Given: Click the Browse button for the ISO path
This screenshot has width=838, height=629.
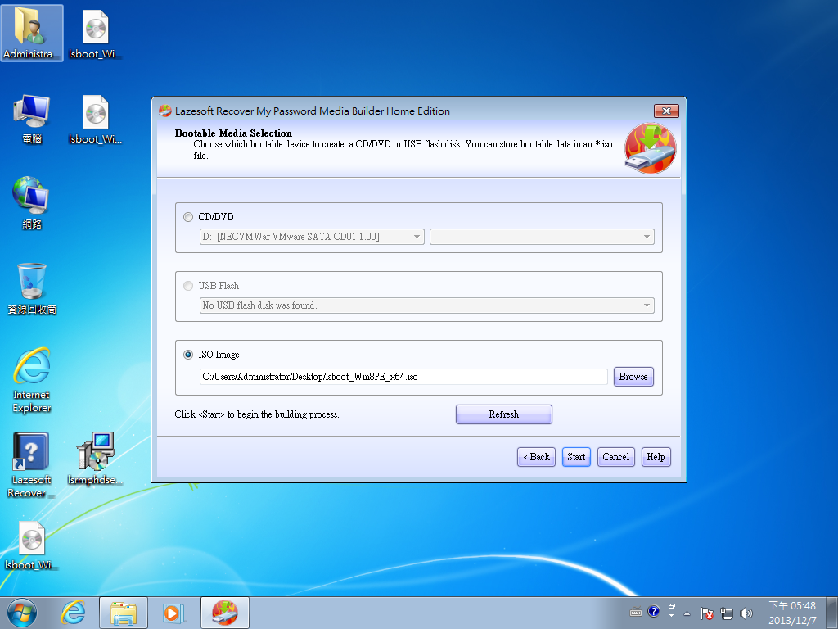Looking at the screenshot, I should pyautogui.click(x=633, y=377).
